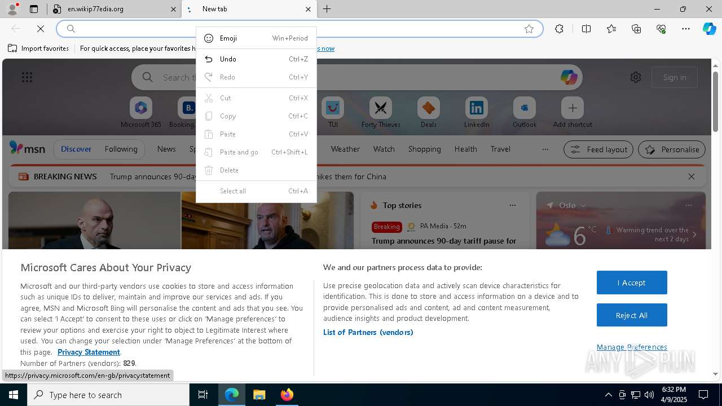Open the Health category
This screenshot has height=406, width=722.
pyautogui.click(x=465, y=149)
